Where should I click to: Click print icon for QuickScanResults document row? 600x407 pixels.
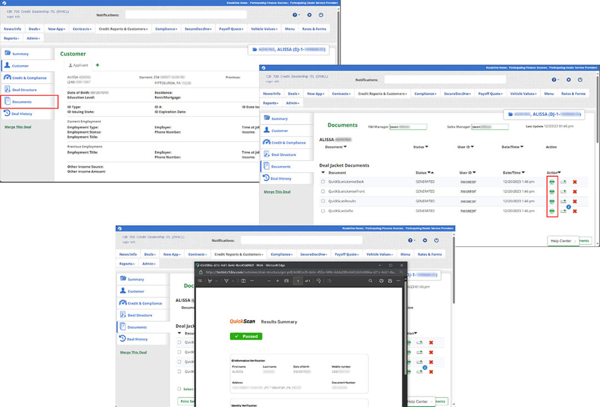[552, 201]
